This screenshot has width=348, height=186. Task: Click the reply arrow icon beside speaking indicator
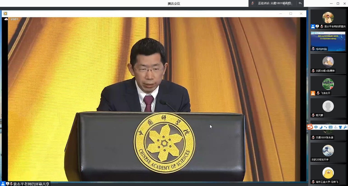click(300, 3)
